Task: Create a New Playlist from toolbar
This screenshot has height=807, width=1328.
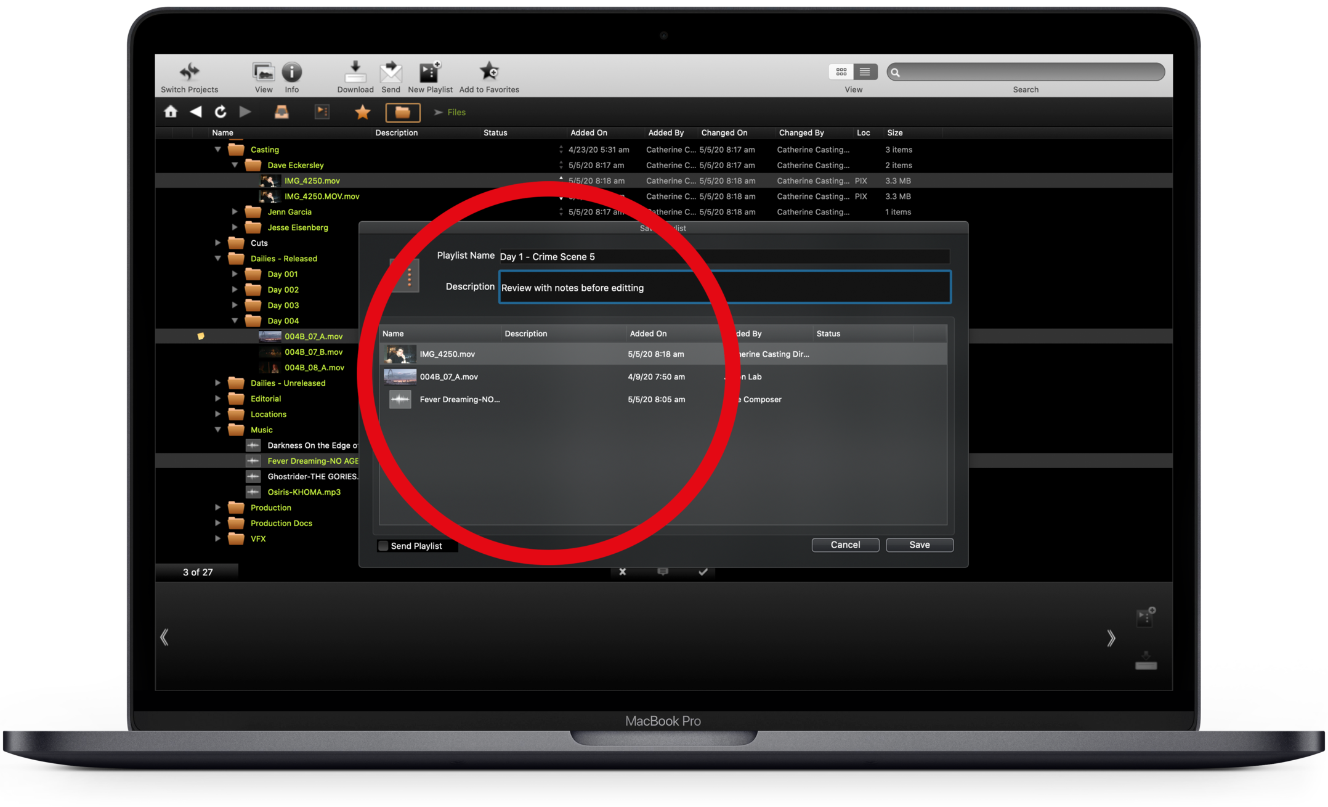Action: (429, 72)
